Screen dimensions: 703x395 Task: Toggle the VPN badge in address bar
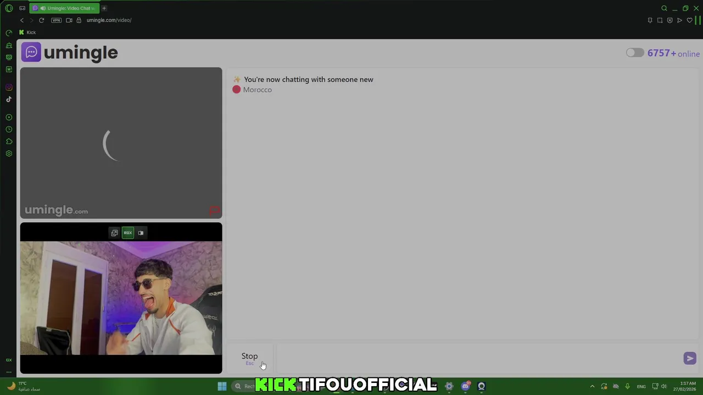coord(56,20)
